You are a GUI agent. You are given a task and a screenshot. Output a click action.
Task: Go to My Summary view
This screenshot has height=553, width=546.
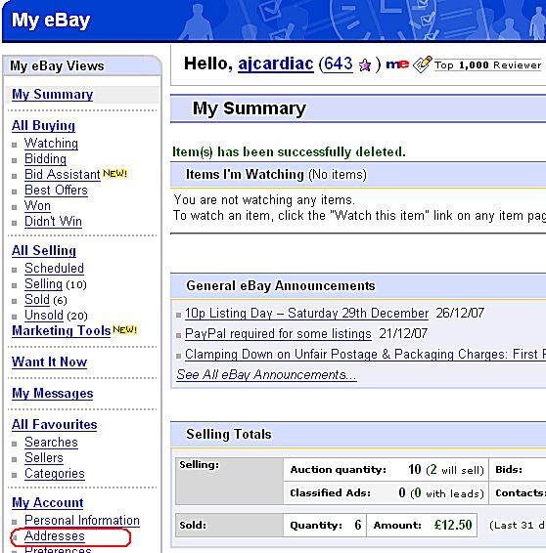pyautogui.click(x=52, y=95)
